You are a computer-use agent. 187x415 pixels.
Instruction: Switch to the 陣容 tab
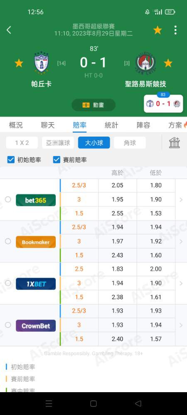click(x=143, y=125)
